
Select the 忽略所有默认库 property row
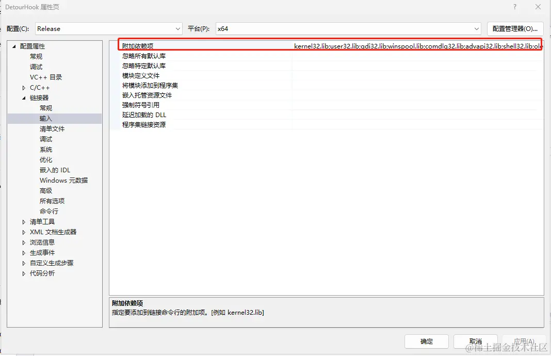pyautogui.click(x=332, y=56)
